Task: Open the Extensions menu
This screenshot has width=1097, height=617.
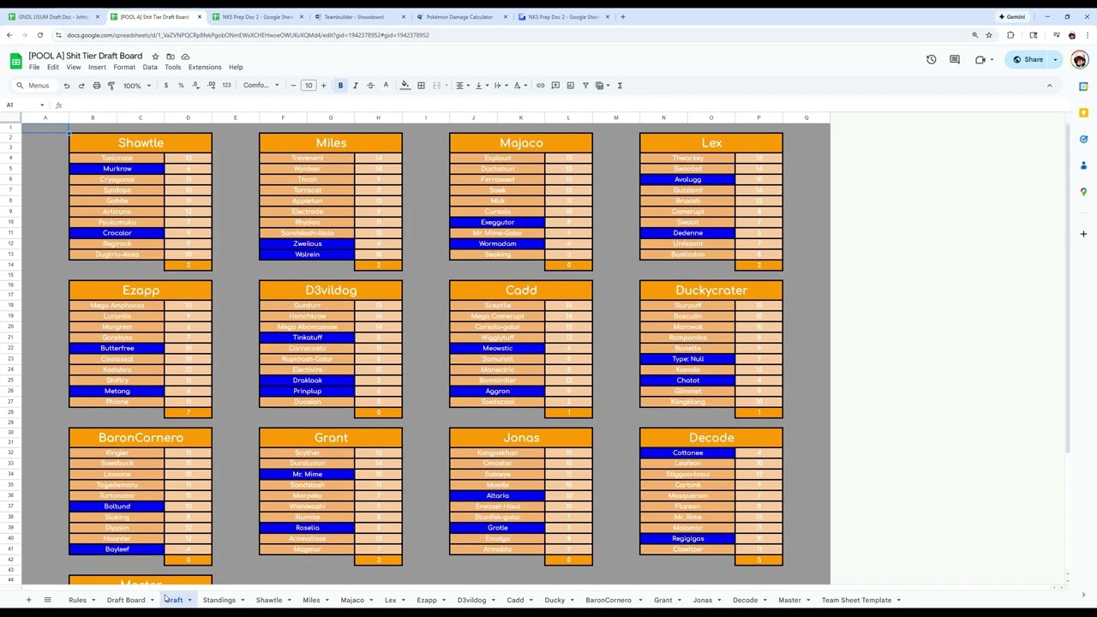Action: click(x=205, y=68)
